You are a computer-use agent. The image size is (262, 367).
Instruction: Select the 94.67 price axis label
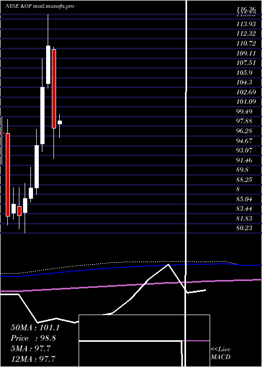[x=245, y=141]
